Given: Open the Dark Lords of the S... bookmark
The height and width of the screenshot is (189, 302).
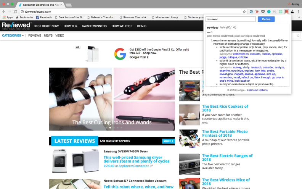Looking at the screenshot, I should pyautogui.click(x=69, y=17).
